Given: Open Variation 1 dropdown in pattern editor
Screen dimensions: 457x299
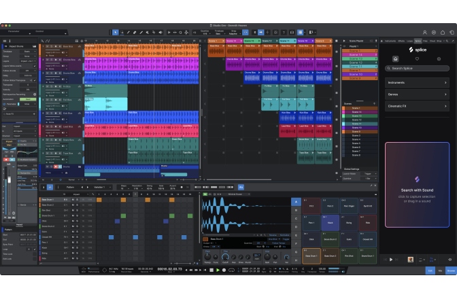Looking at the screenshot, I should click(102, 187).
